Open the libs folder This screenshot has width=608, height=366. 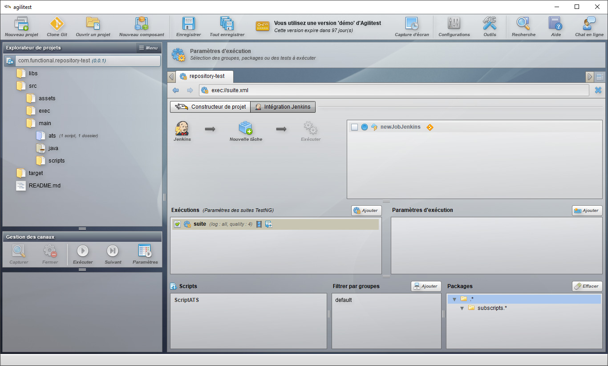(33, 73)
